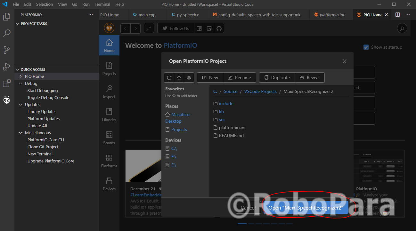Select the Projects icon in PIO navigation
The height and width of the screenshot is (231, 416).
pos(109,68)
